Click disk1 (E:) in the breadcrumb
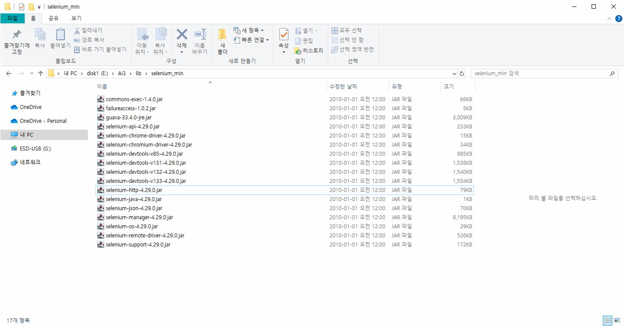 pyautogui.click(x=97, y=74)
